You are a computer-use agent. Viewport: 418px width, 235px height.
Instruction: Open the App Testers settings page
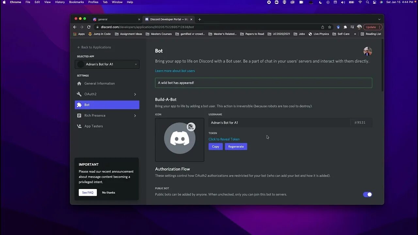pyautogui.click(x=107, y=126)
